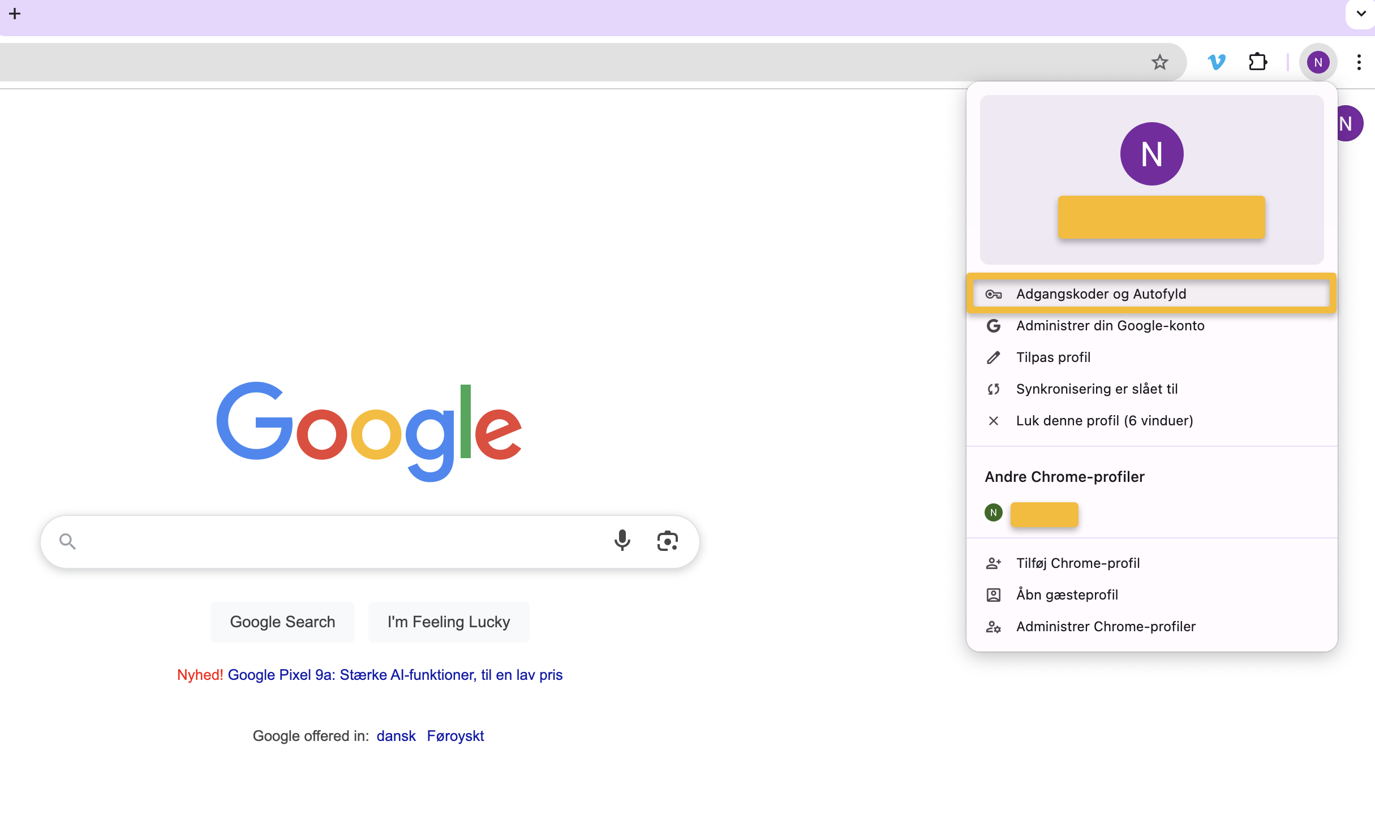The image size is (1375, 819).
Task: Select Administrer din Google-konto
Action: (1110, 325)
